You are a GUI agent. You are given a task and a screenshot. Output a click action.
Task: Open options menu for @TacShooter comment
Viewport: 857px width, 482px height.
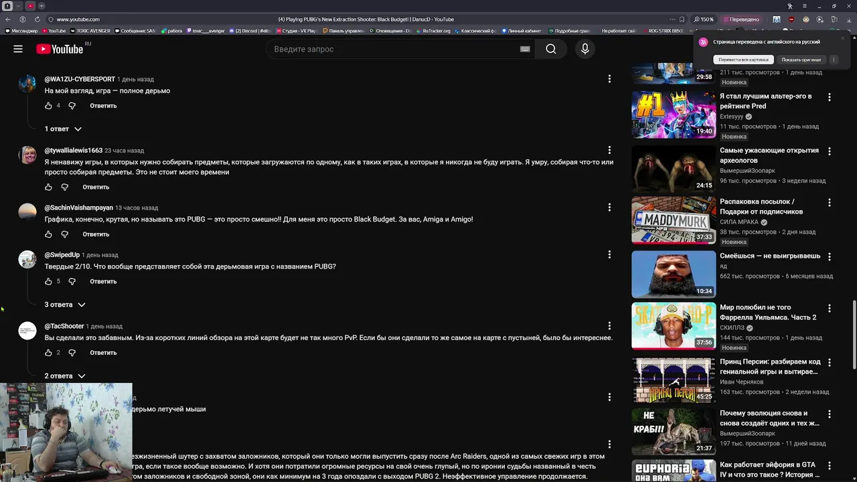click(x=609, y=326)
